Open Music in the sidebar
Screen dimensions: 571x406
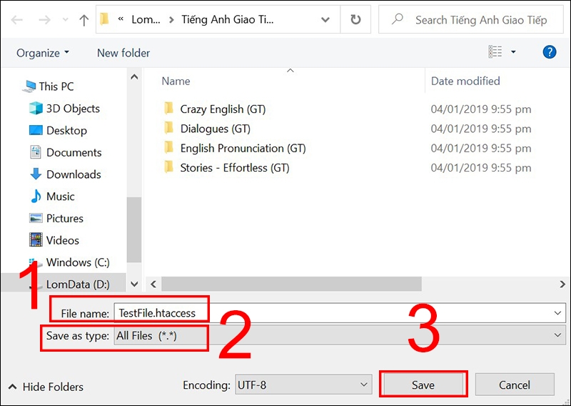tap(61, 197)
